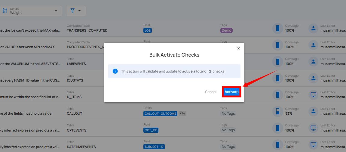Click the LABEVENTS table name

[76, 64]
